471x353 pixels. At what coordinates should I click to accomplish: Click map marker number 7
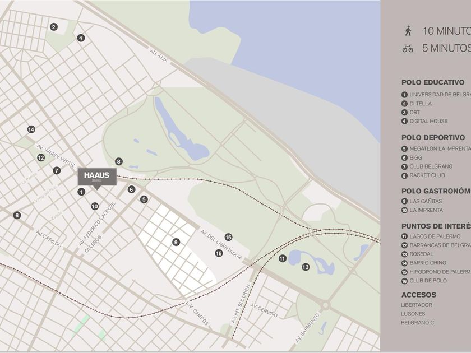pyautogui.click(x=57, y=170)
